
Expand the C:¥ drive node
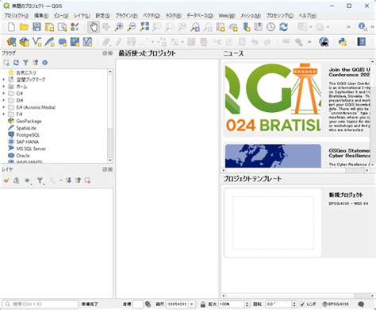[x=4, y=93]
